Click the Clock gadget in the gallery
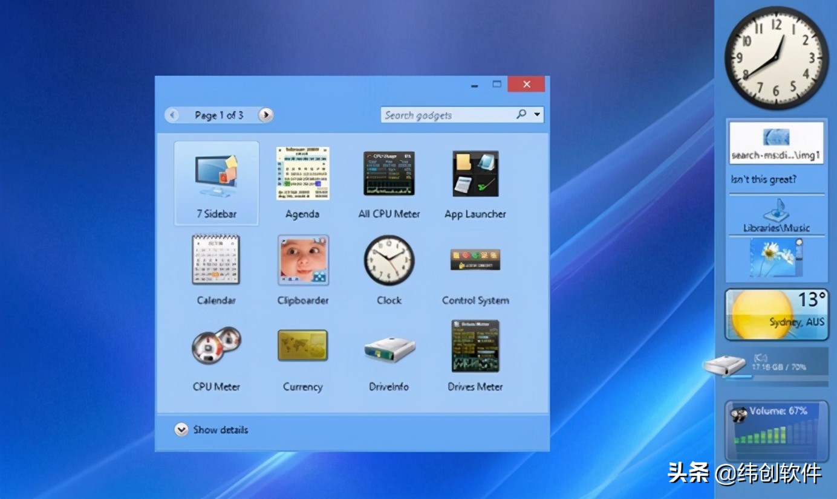837x499 pixels. (x=389, y=260)
